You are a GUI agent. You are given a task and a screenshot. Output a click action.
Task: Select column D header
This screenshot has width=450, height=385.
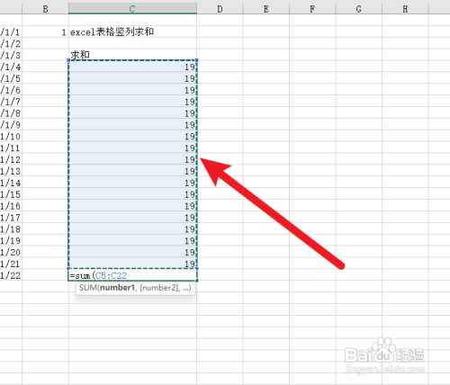tap(220, 9)
